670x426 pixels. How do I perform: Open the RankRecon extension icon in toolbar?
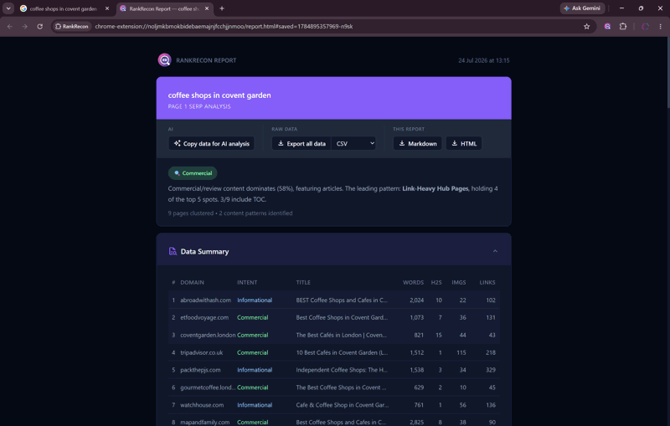coord(607,27)
